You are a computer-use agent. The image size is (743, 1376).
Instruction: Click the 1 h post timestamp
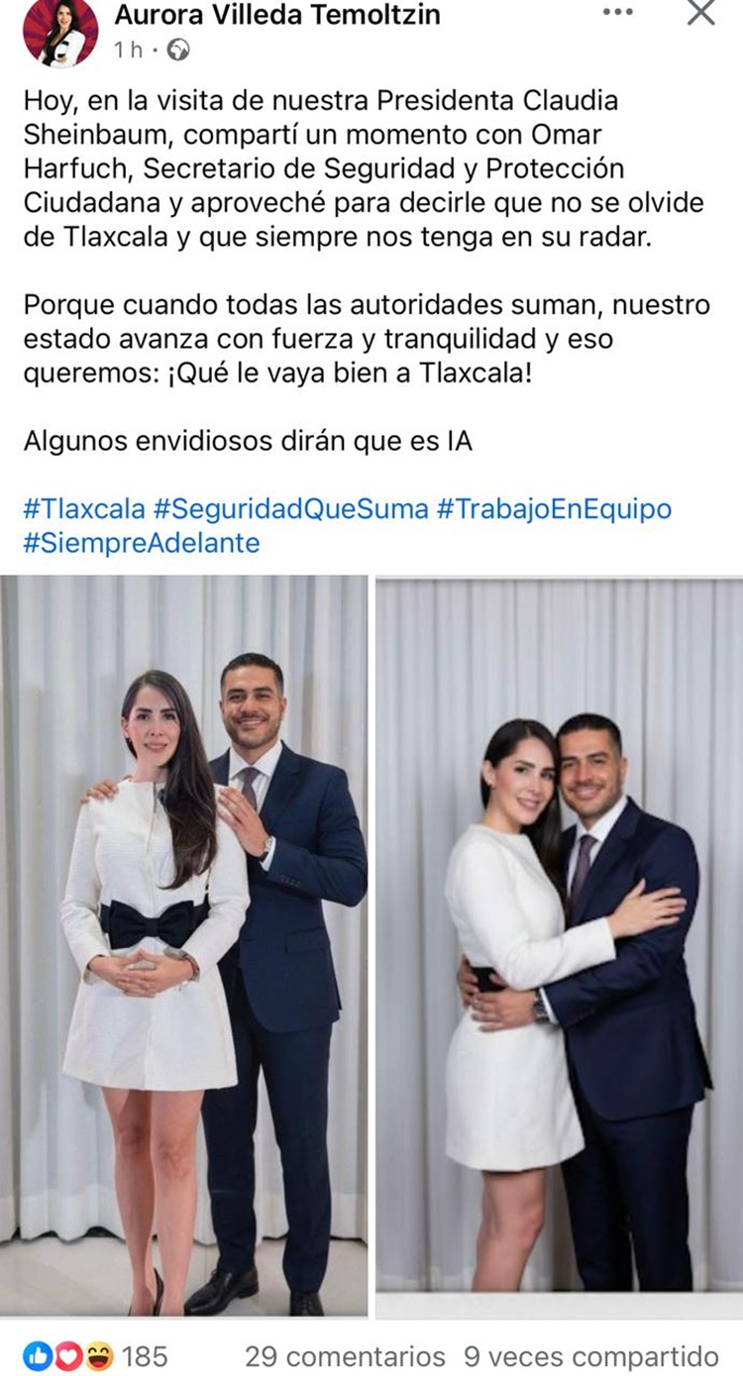tap(128, 51)
